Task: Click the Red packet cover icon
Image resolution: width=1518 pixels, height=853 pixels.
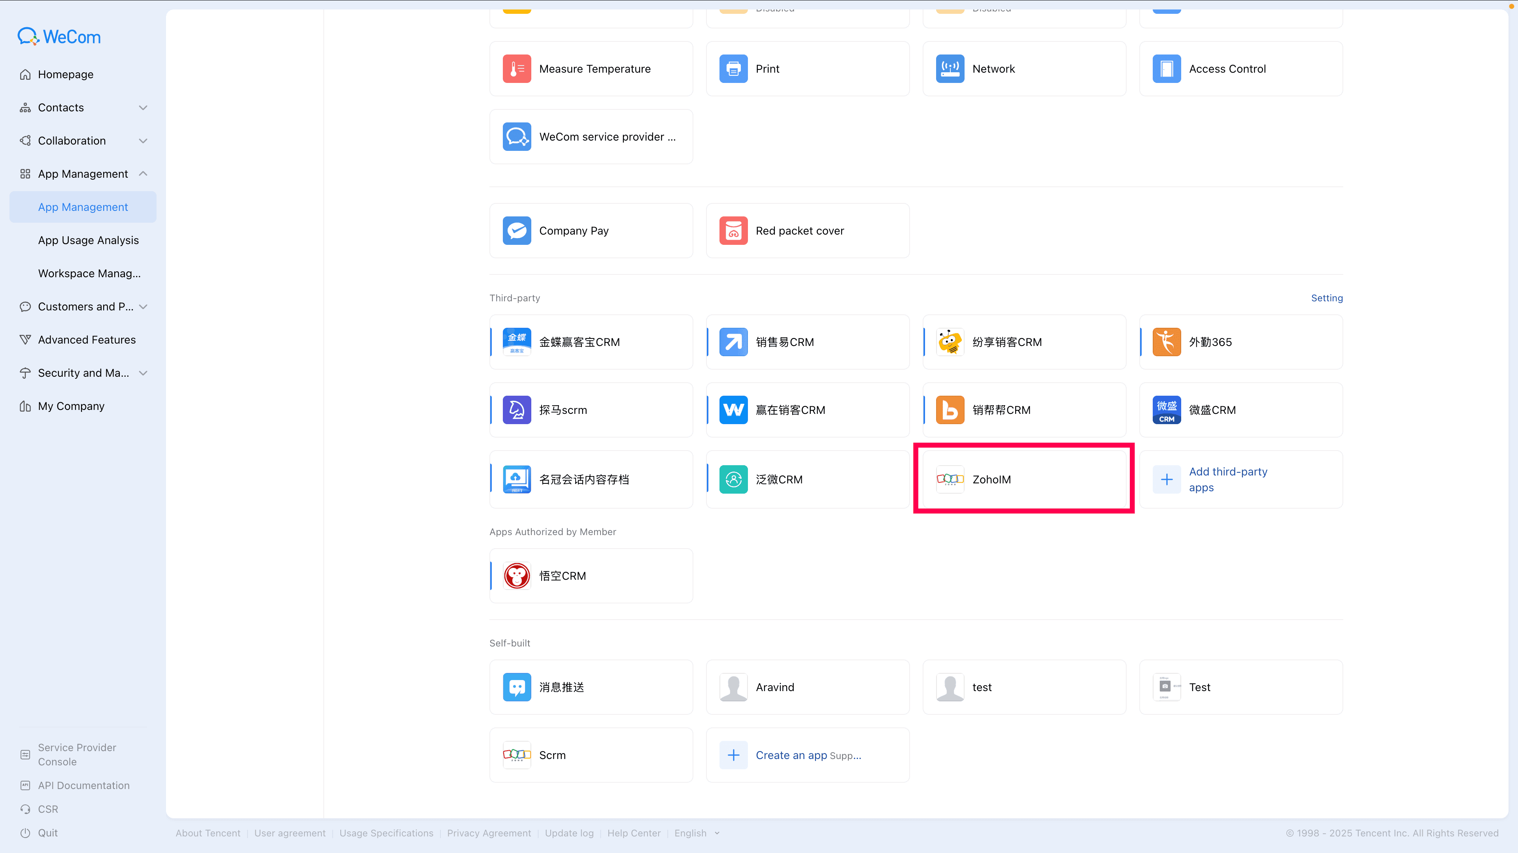Action: pos(733,231)
